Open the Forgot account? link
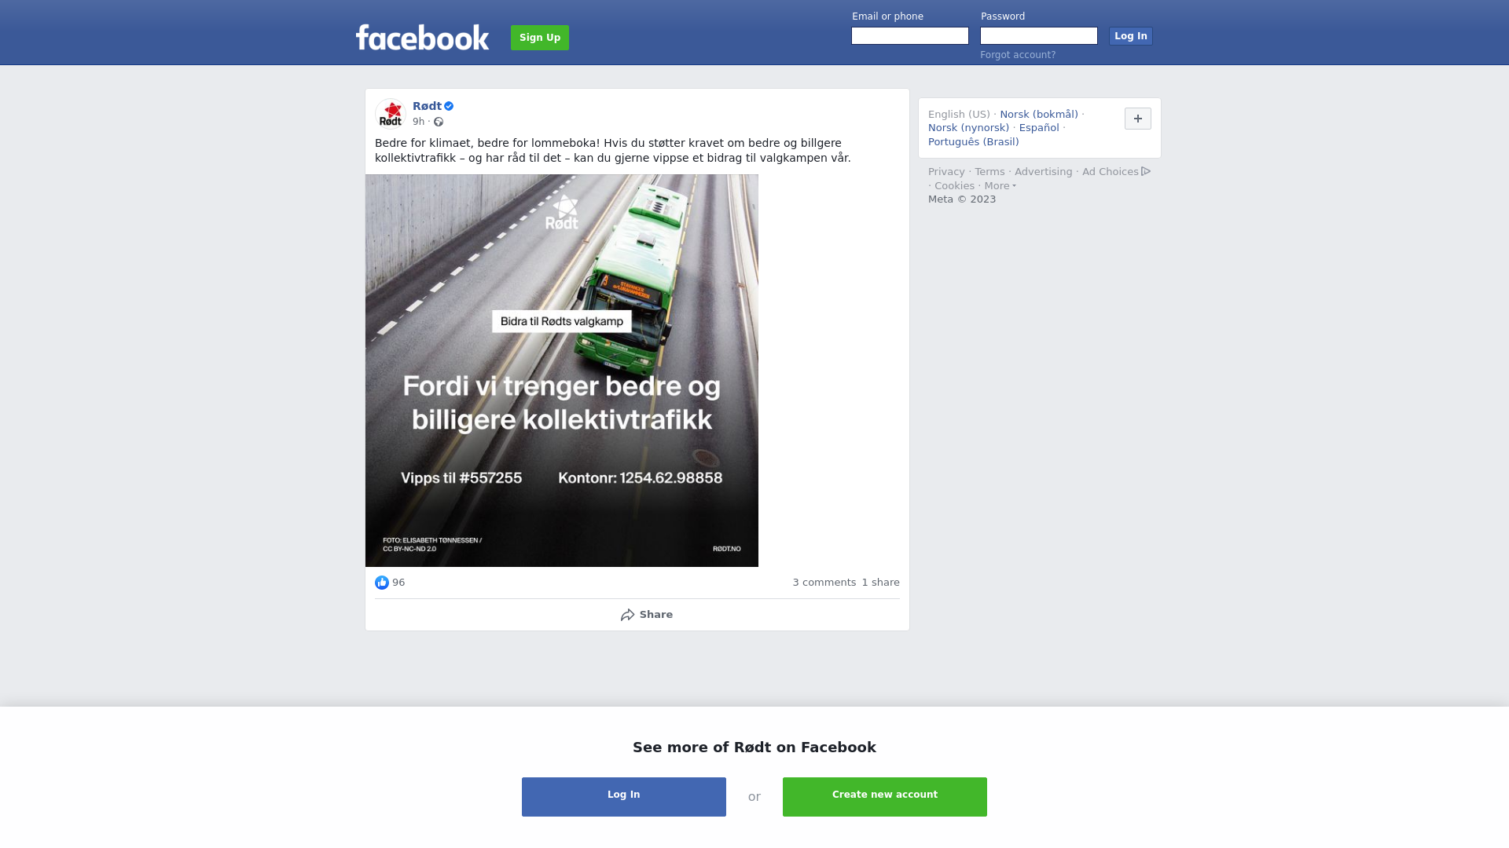The width and height of the screenshot is (1509, 848). tap(1018, 55)
